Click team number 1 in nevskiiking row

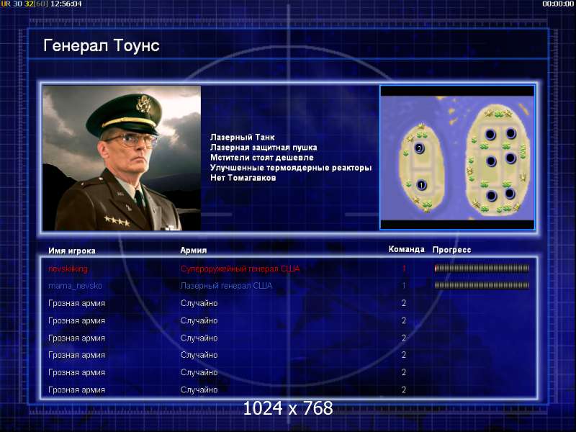coord(404,269)
